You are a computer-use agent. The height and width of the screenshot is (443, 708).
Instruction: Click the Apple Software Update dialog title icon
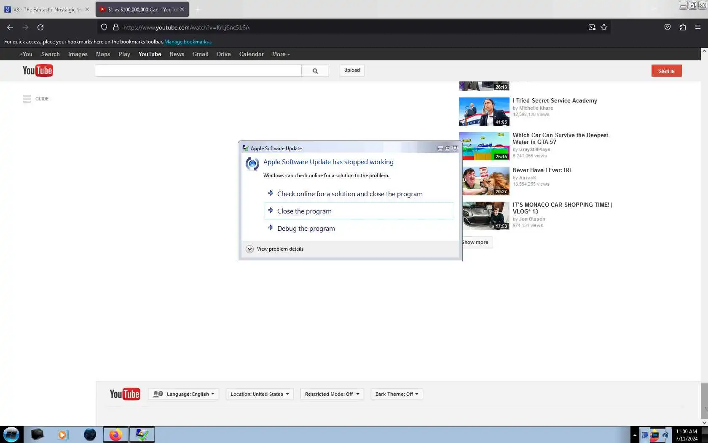(246, 148)
